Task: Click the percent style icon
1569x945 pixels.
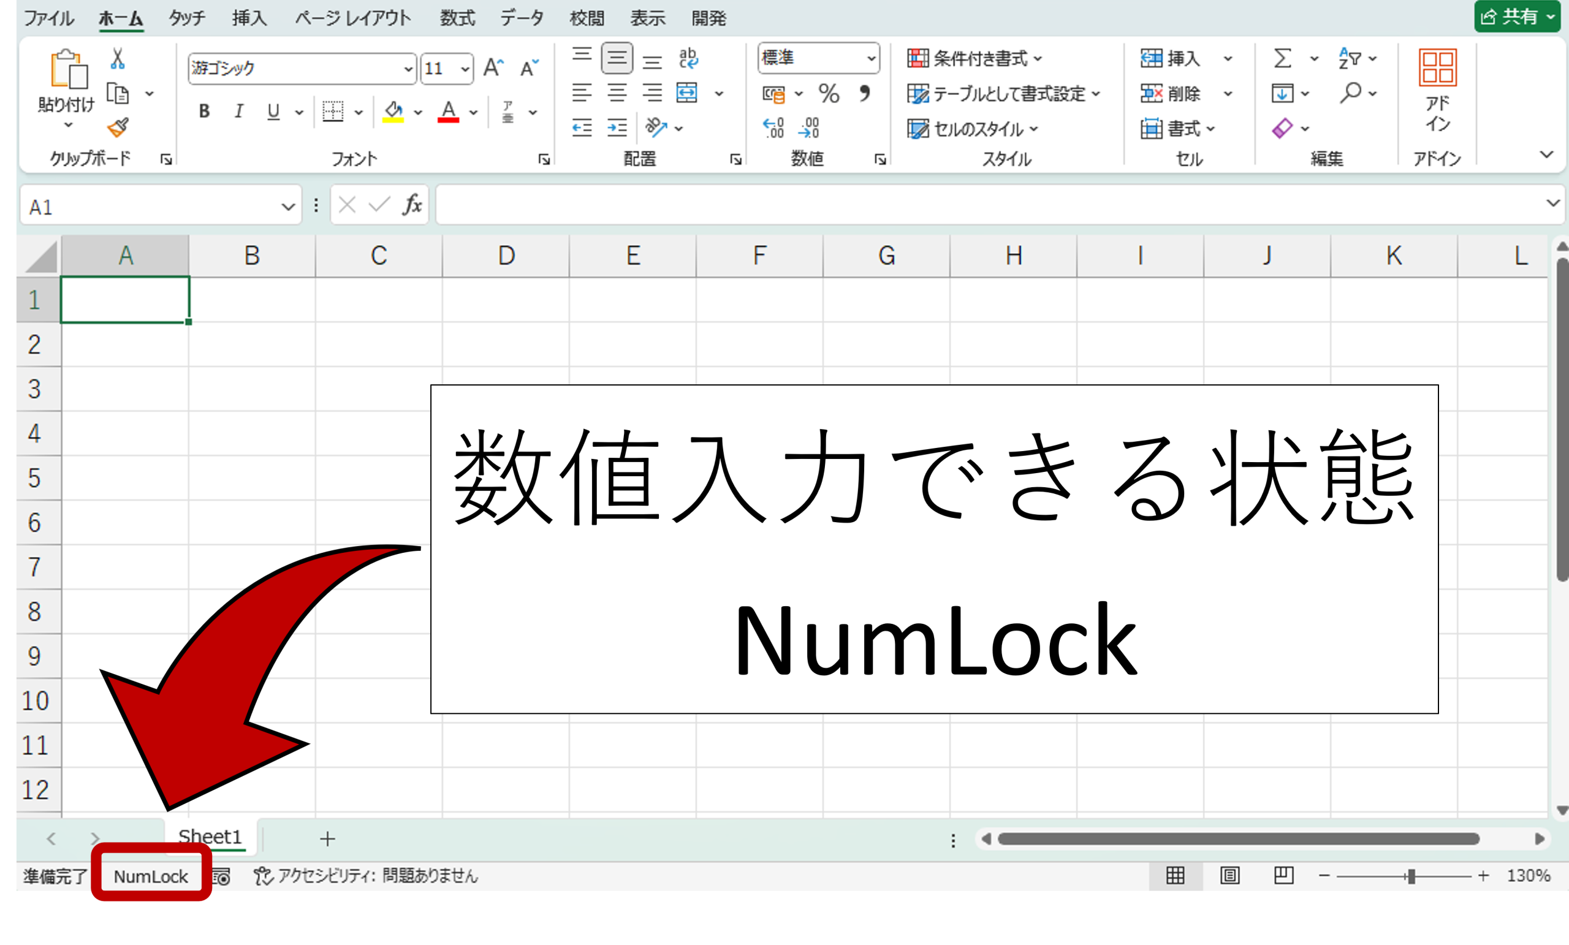Action: point(829,94)
